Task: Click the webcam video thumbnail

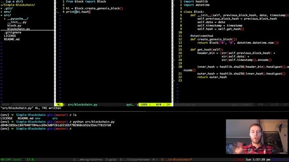Action: [257, 137]
